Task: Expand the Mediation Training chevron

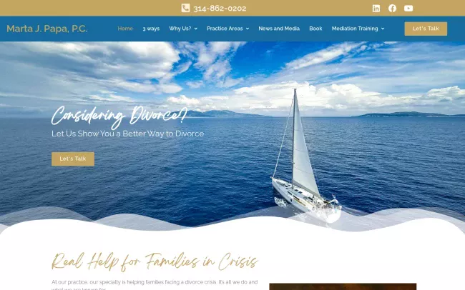Action: click(383, 29)
